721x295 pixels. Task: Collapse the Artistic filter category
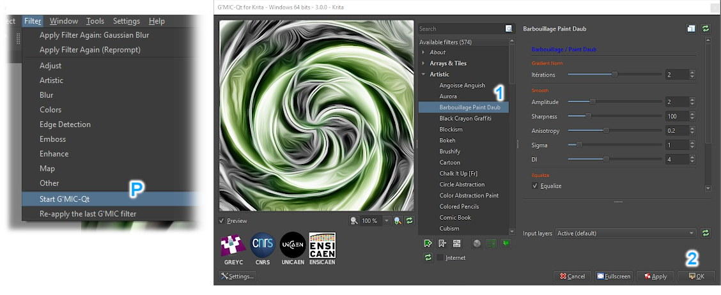point(423,74)
